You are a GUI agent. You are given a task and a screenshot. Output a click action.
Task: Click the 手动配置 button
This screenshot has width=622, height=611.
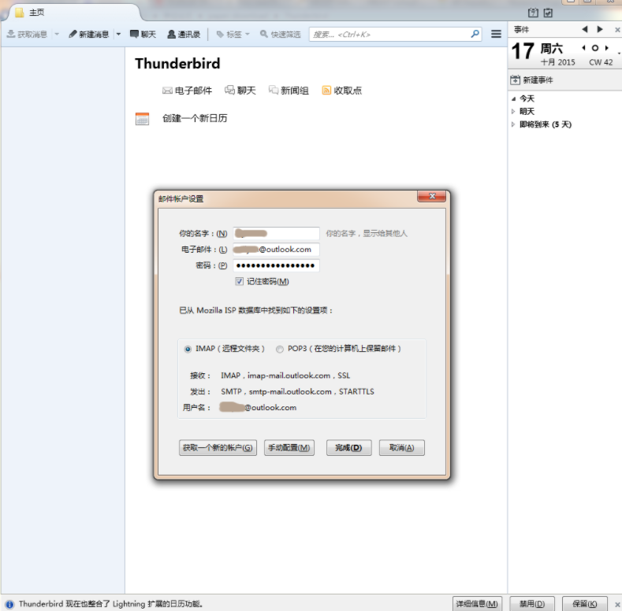[289, 448]
